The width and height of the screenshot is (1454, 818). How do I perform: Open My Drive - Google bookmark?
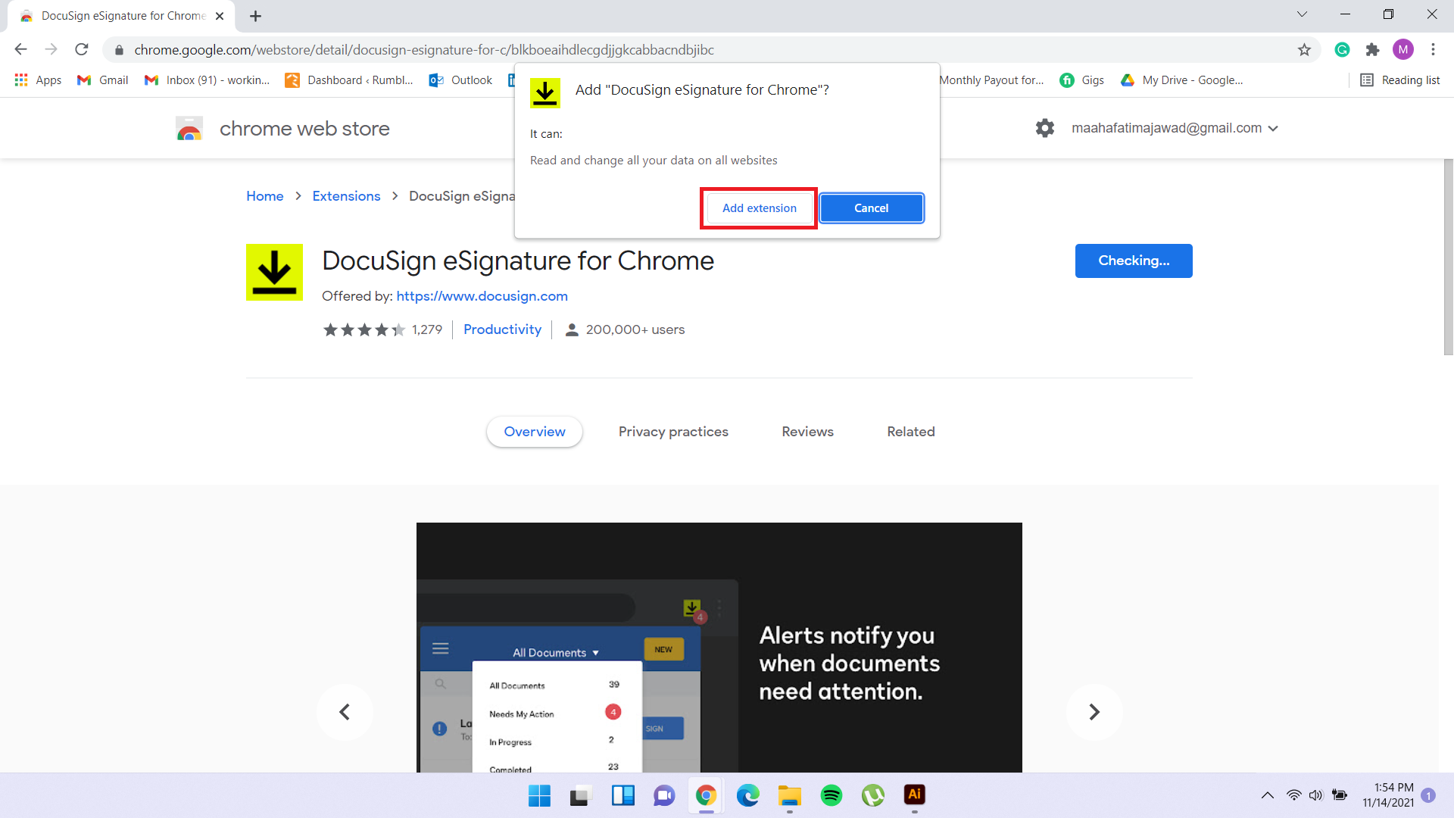(1182, 80)
